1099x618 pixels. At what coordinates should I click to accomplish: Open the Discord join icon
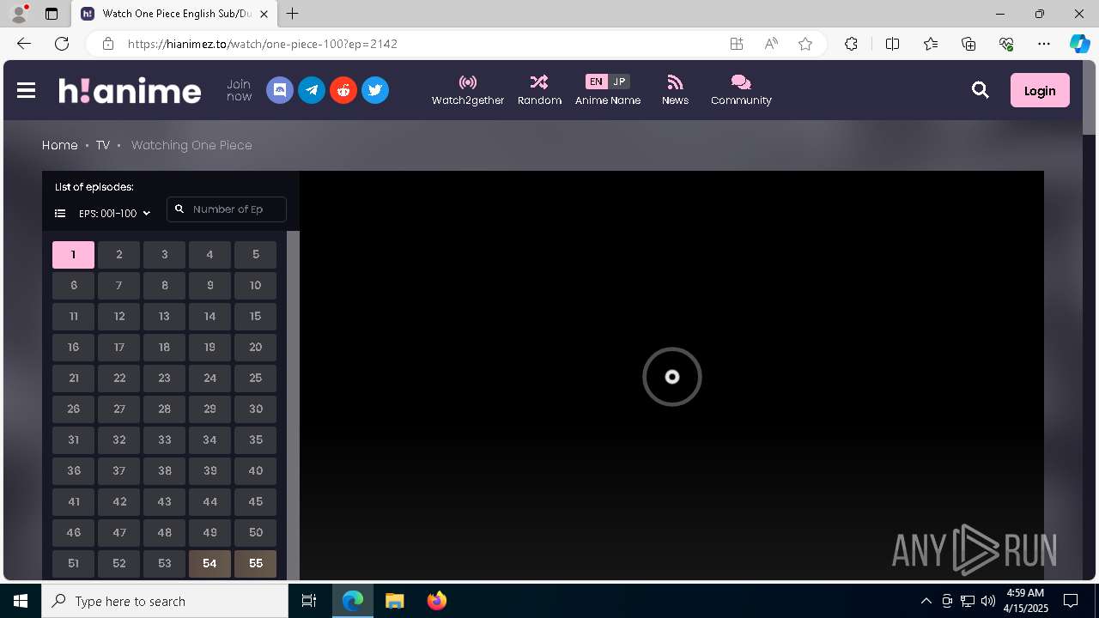280,90
